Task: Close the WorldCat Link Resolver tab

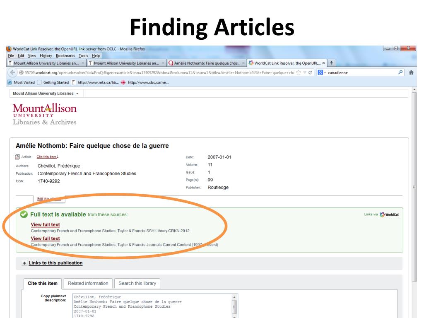Action: click(323, 63)
